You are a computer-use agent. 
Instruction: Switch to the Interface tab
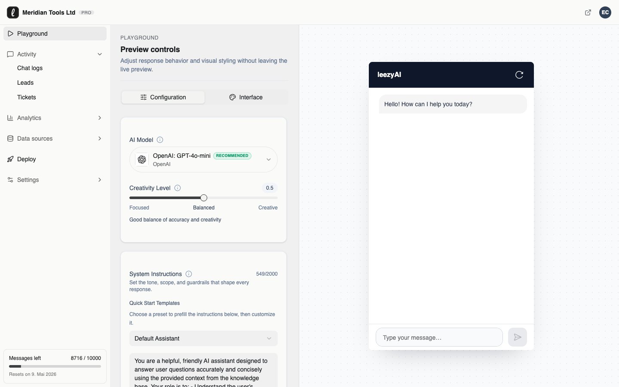pyautogui.click(x=246, y=97)
